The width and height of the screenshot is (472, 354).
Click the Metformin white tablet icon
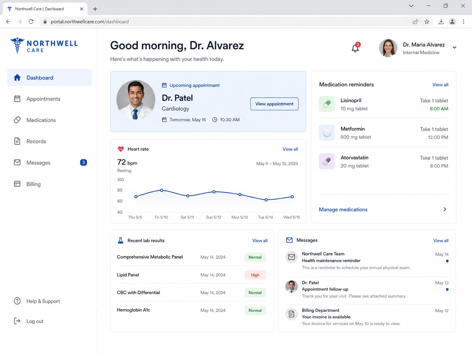click(x=327, y=133)
